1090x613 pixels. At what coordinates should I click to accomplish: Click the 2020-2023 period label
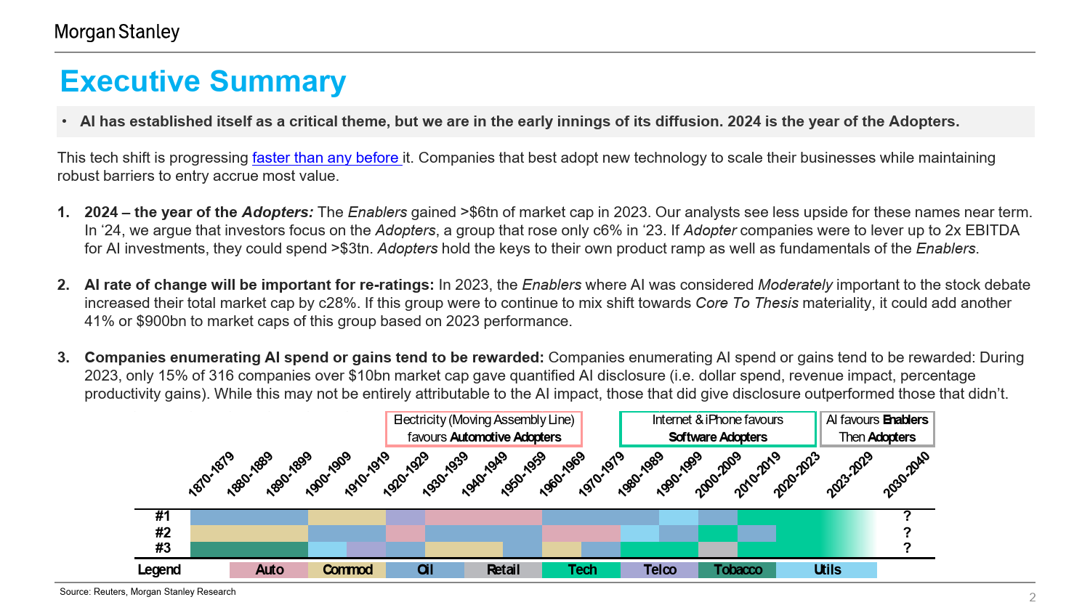coord(797,474)
